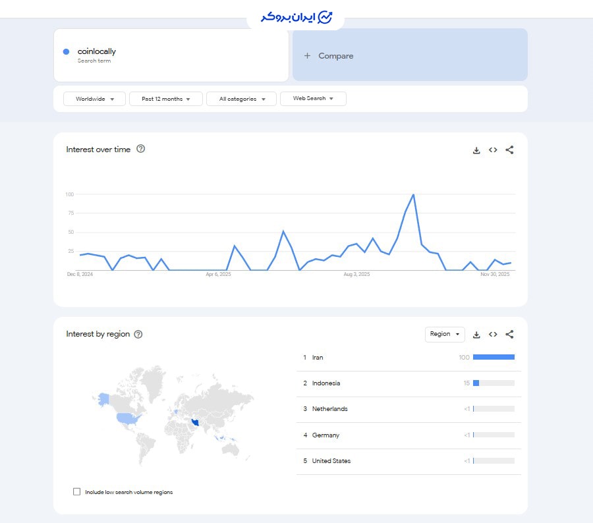Select United States in the region list
This screenshot has width=593, height=523.
(x=409, y=461)
